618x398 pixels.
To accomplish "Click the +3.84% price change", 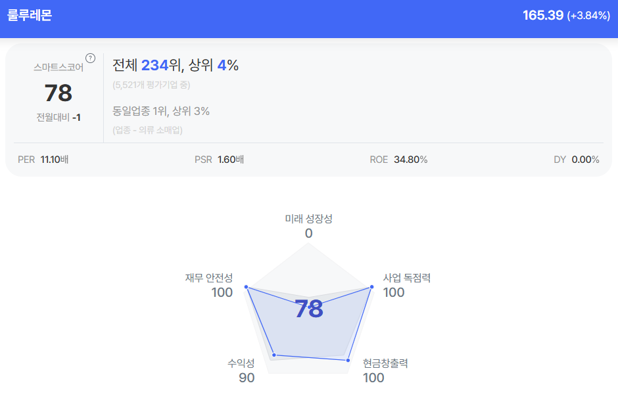I will pyautogui.click(x=588, y=16).
